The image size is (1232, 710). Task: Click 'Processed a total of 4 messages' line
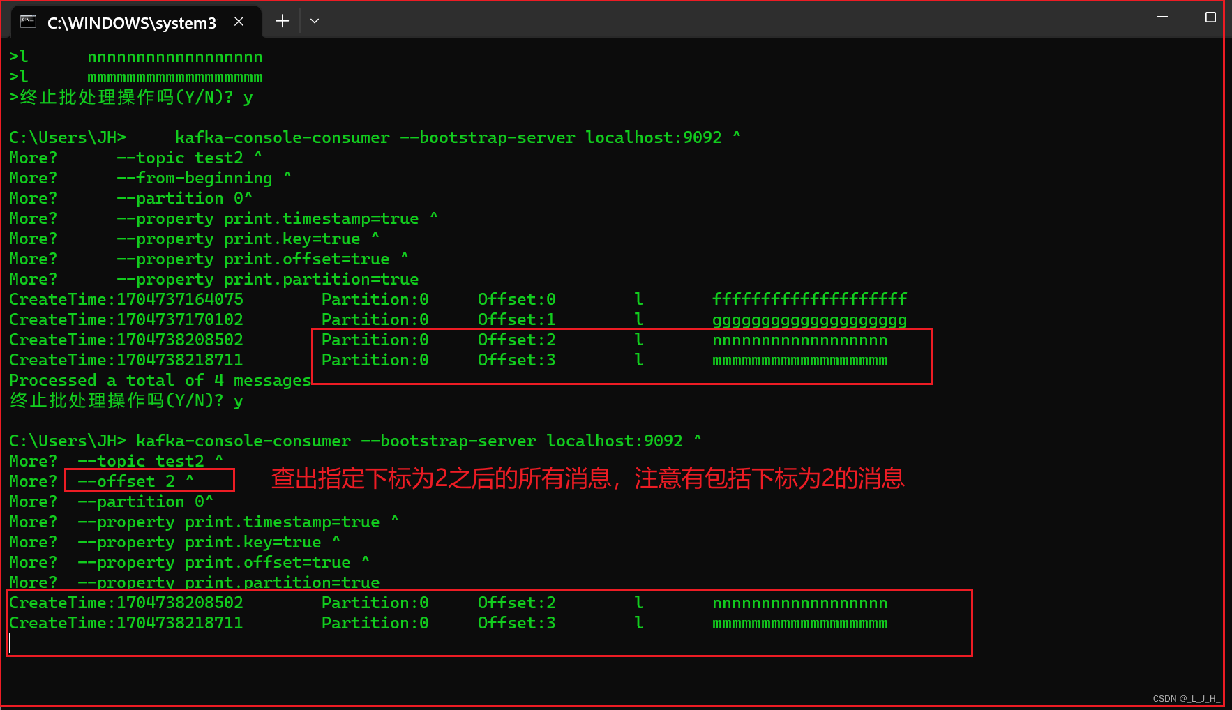[160, 380]
